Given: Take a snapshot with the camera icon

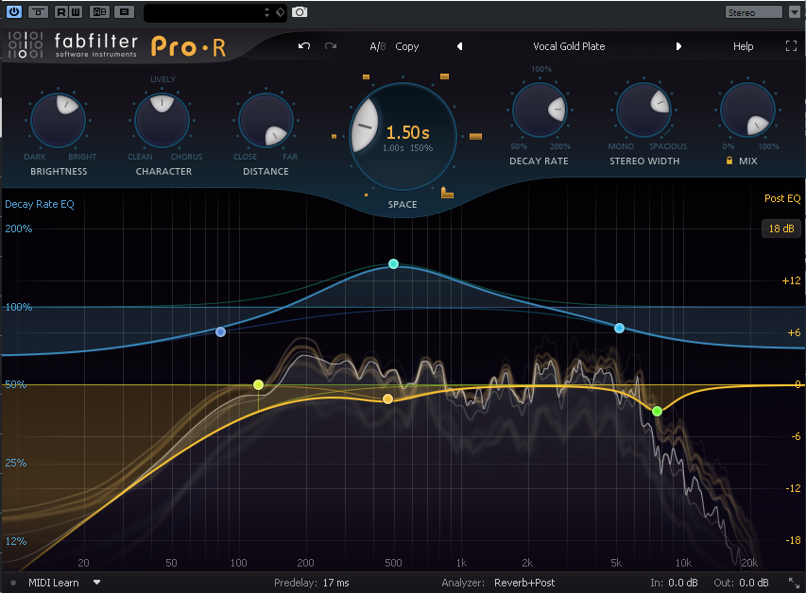Looking at the screenshot, I should click(x=300, y=12).
